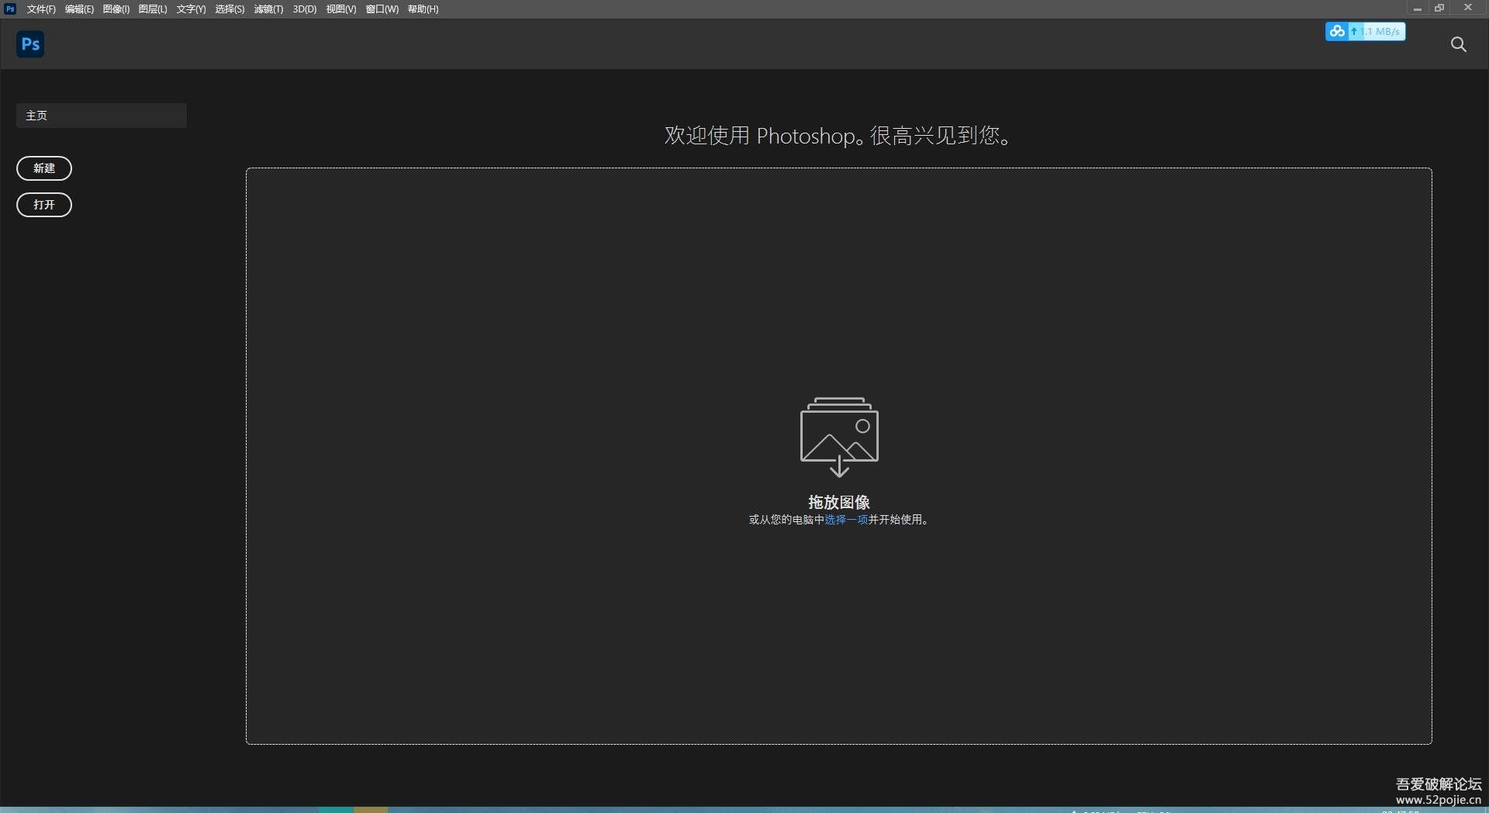Open the 滤镜(T) menu
The image size is (1489, 813).
[x=268, y=9]
